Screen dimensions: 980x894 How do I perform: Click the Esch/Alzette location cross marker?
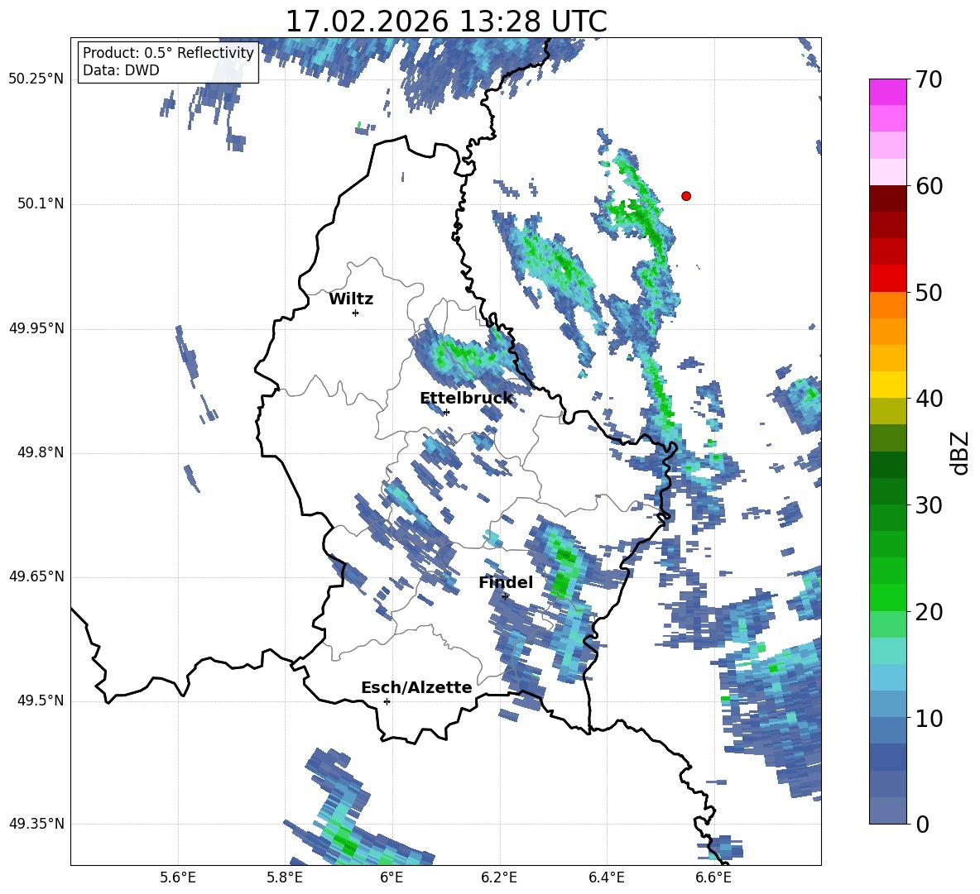[387, 701]
